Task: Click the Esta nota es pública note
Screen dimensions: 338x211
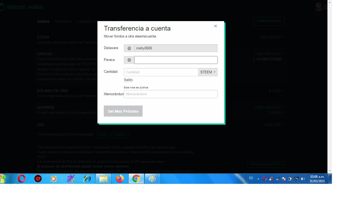Action: (x=136, y=87)
